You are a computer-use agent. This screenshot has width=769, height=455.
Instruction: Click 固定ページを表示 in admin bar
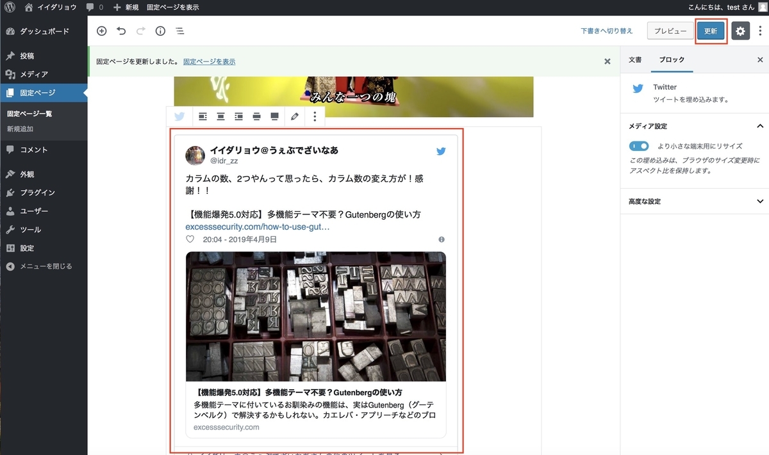pos(172,7)
